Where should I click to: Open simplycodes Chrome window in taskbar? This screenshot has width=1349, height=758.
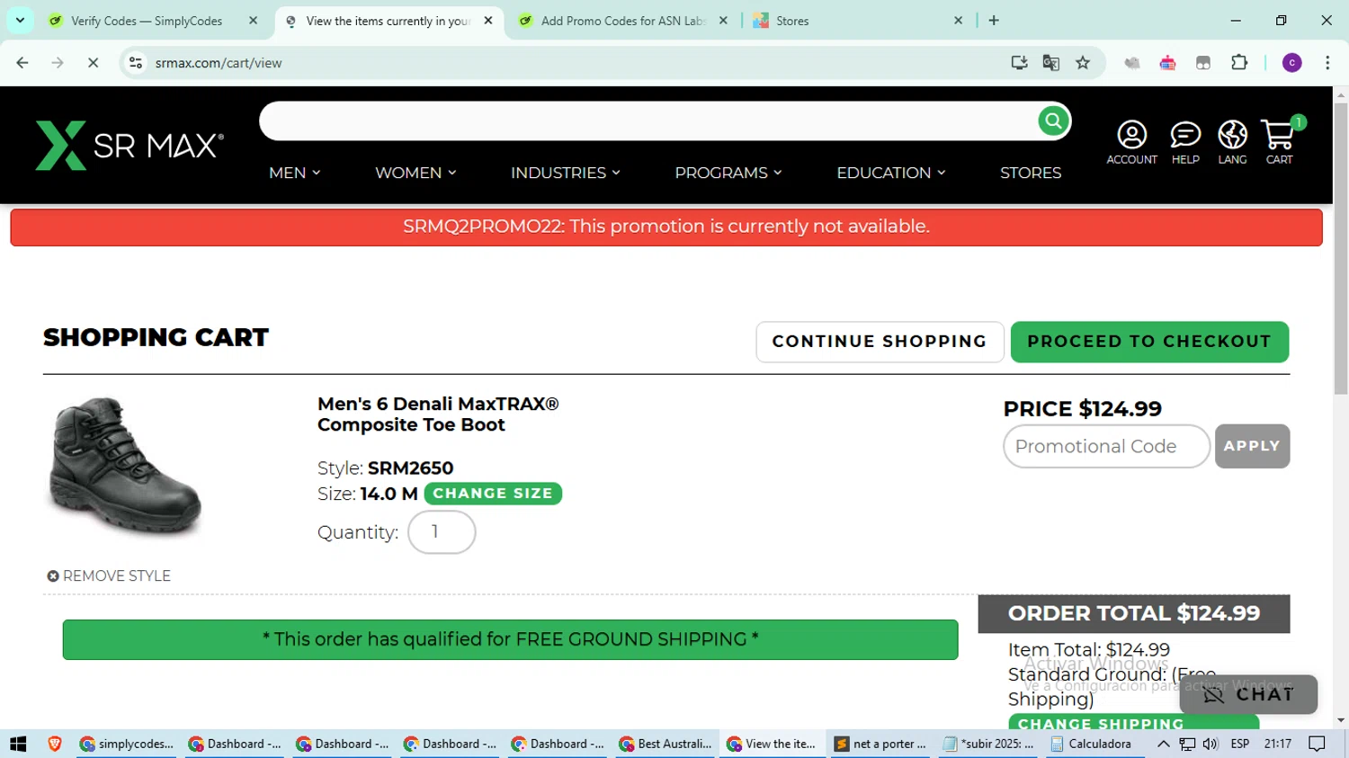[127, 744]
